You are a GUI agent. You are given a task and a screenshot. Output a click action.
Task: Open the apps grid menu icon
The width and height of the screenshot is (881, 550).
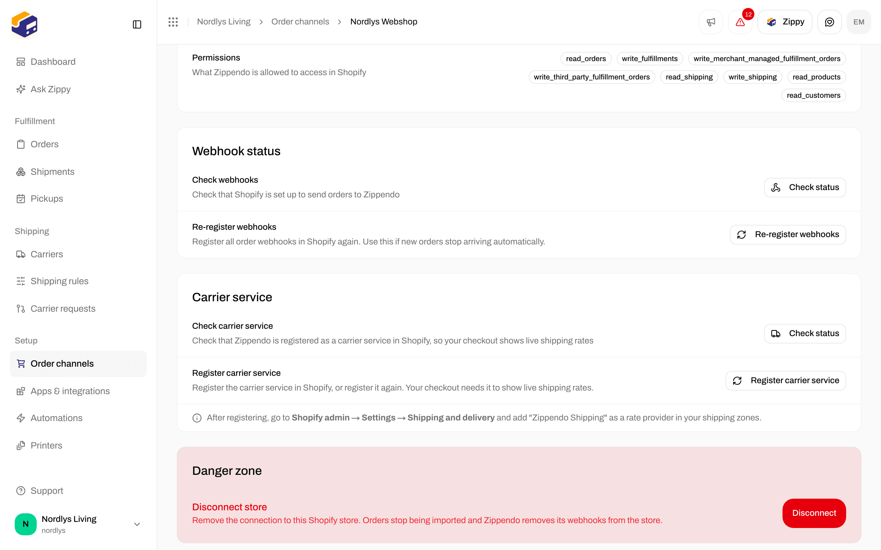point(173,22)
